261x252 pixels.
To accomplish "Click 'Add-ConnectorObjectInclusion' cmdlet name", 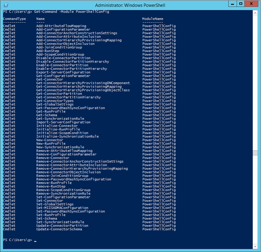I will pyautogui.click(x=65, y=44).
